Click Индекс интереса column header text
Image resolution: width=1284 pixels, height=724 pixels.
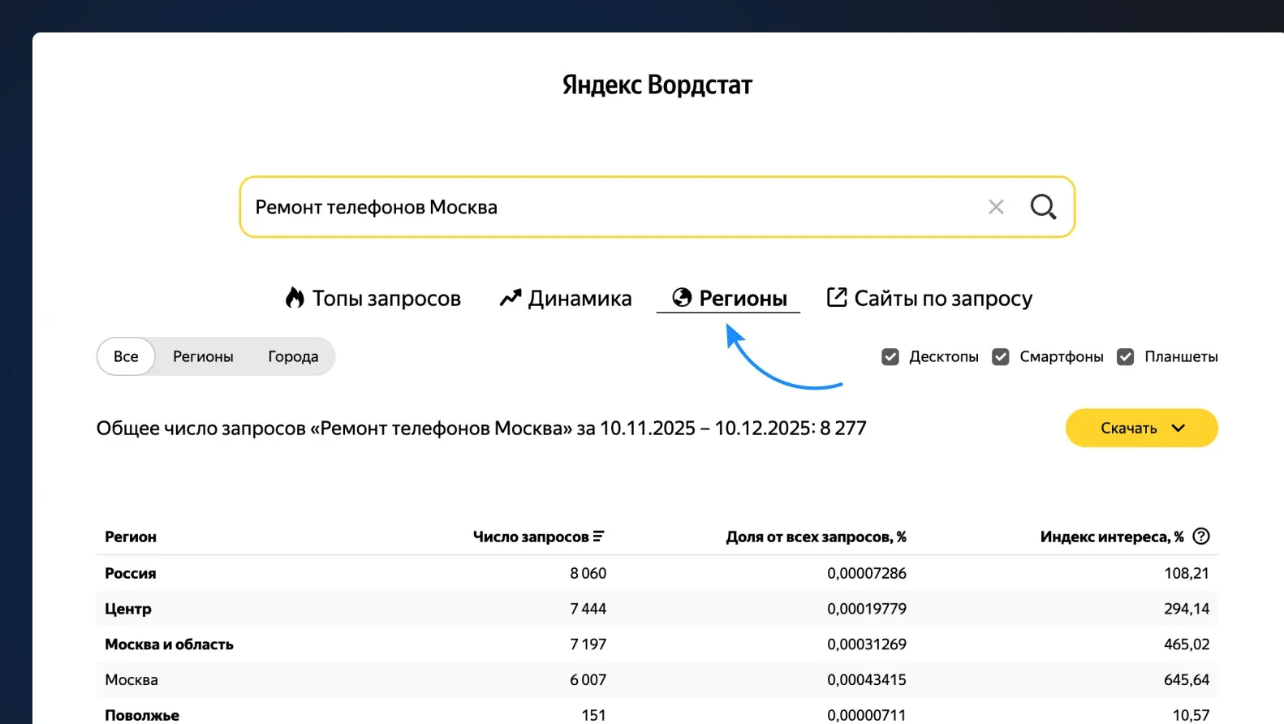click(x=1112, y=537)
